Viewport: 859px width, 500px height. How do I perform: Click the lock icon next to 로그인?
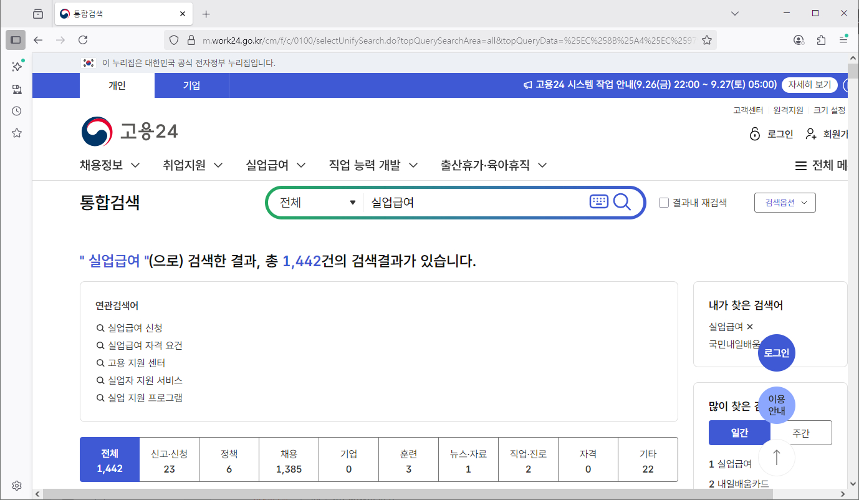tap(754, 133)
